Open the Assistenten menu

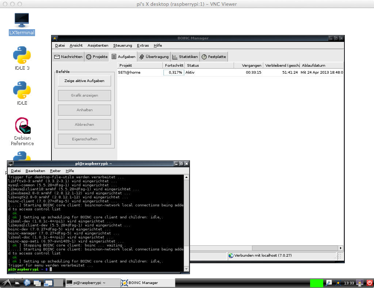click(x=98, y=46)
